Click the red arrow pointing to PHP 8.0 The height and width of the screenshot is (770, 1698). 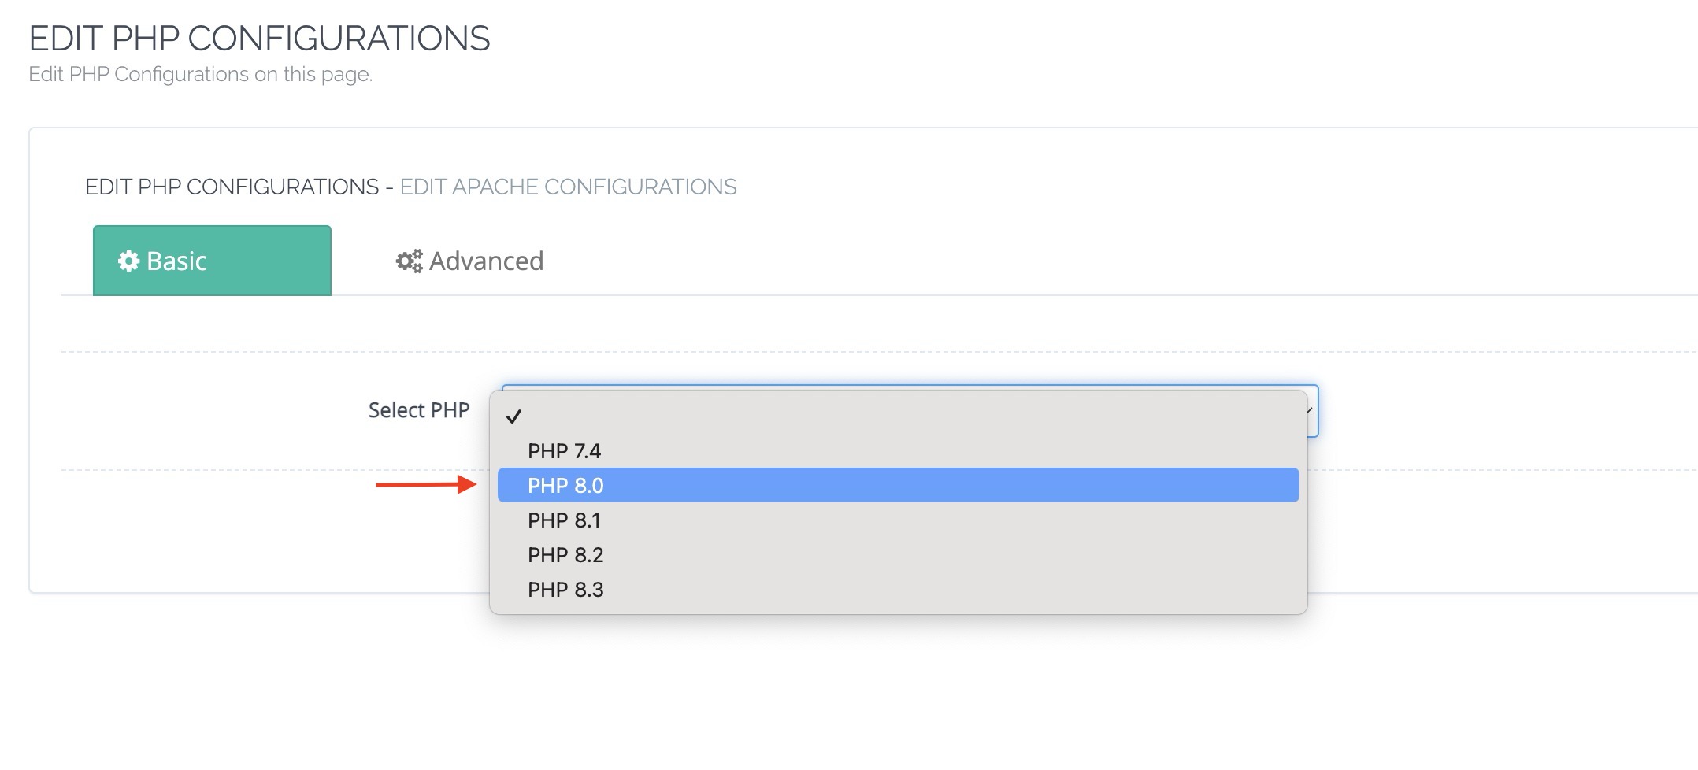(x=425, y=485)
